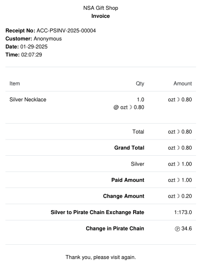This screenshot has height=266, width=199.
Task: Click the Anonymous customer name
Action: click(x=48, y=39)
